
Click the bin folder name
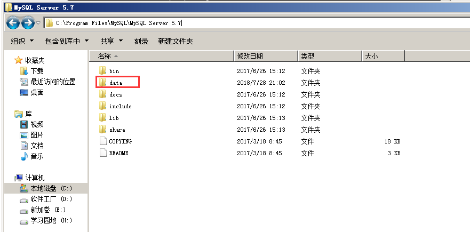114,71
